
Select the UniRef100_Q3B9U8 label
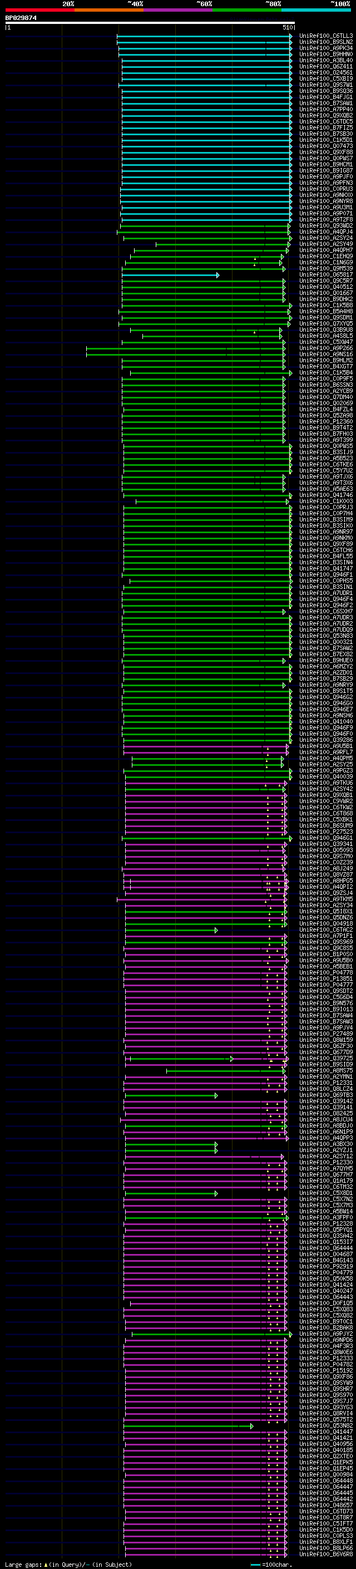[x=325, y=330]
